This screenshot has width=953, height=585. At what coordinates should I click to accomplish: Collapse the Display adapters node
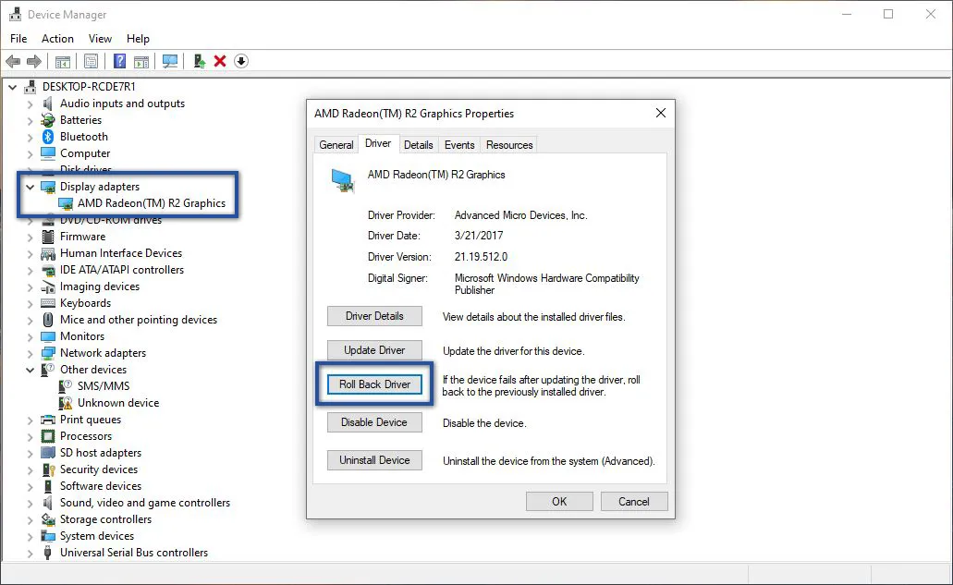(x=30, y=187)
